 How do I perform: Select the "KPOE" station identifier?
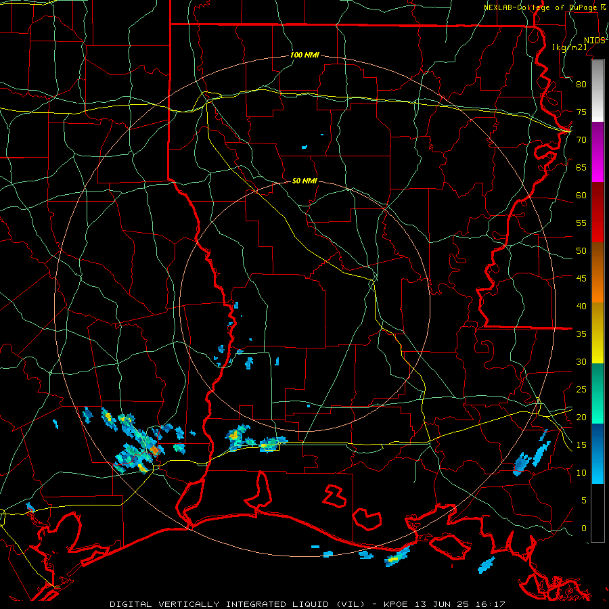coord(395,604)
